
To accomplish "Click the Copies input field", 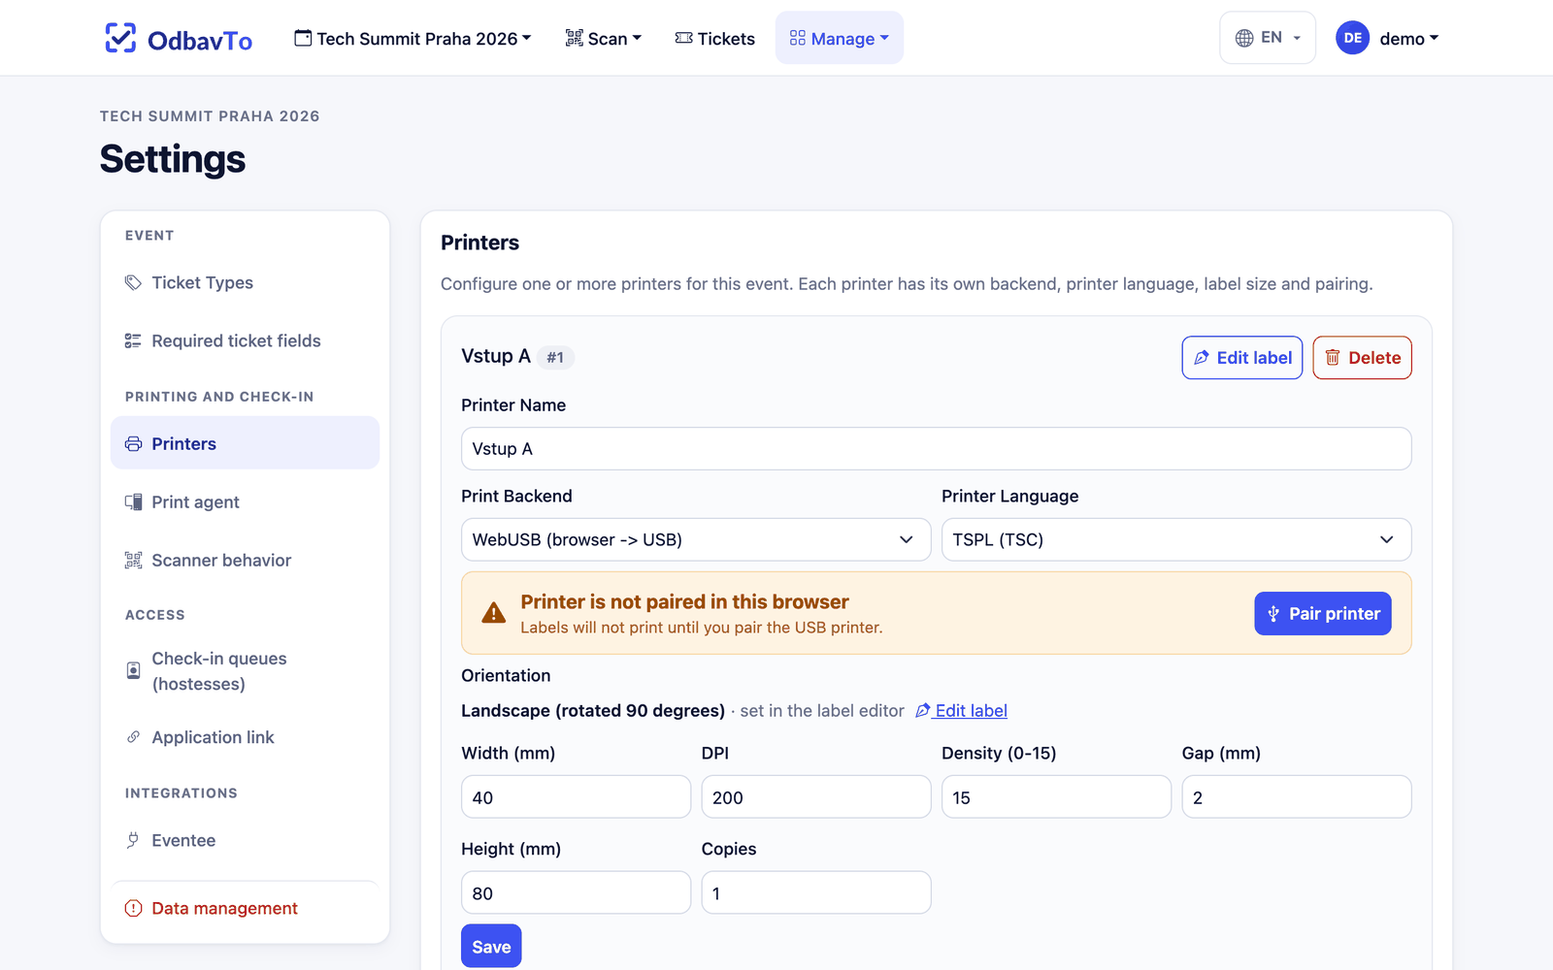I will (816, 892).
